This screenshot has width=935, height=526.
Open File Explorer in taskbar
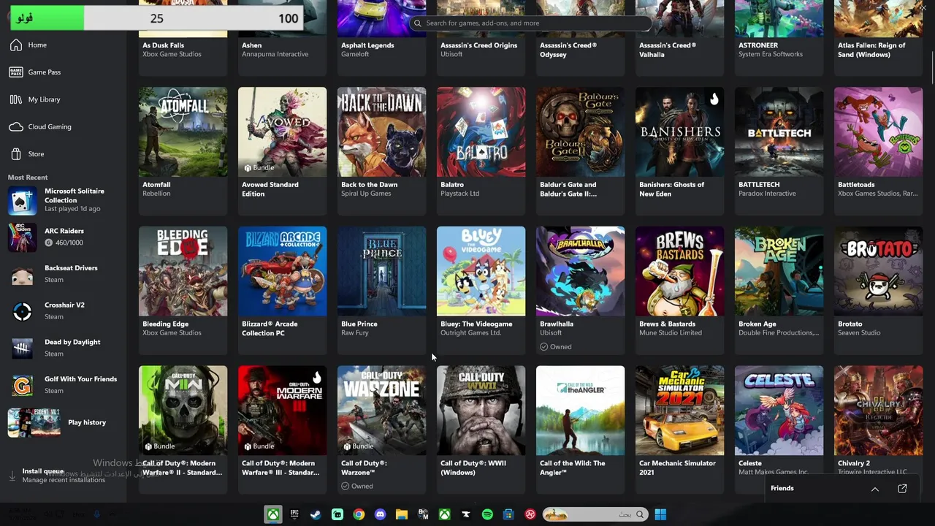click(x=401, y=514)
